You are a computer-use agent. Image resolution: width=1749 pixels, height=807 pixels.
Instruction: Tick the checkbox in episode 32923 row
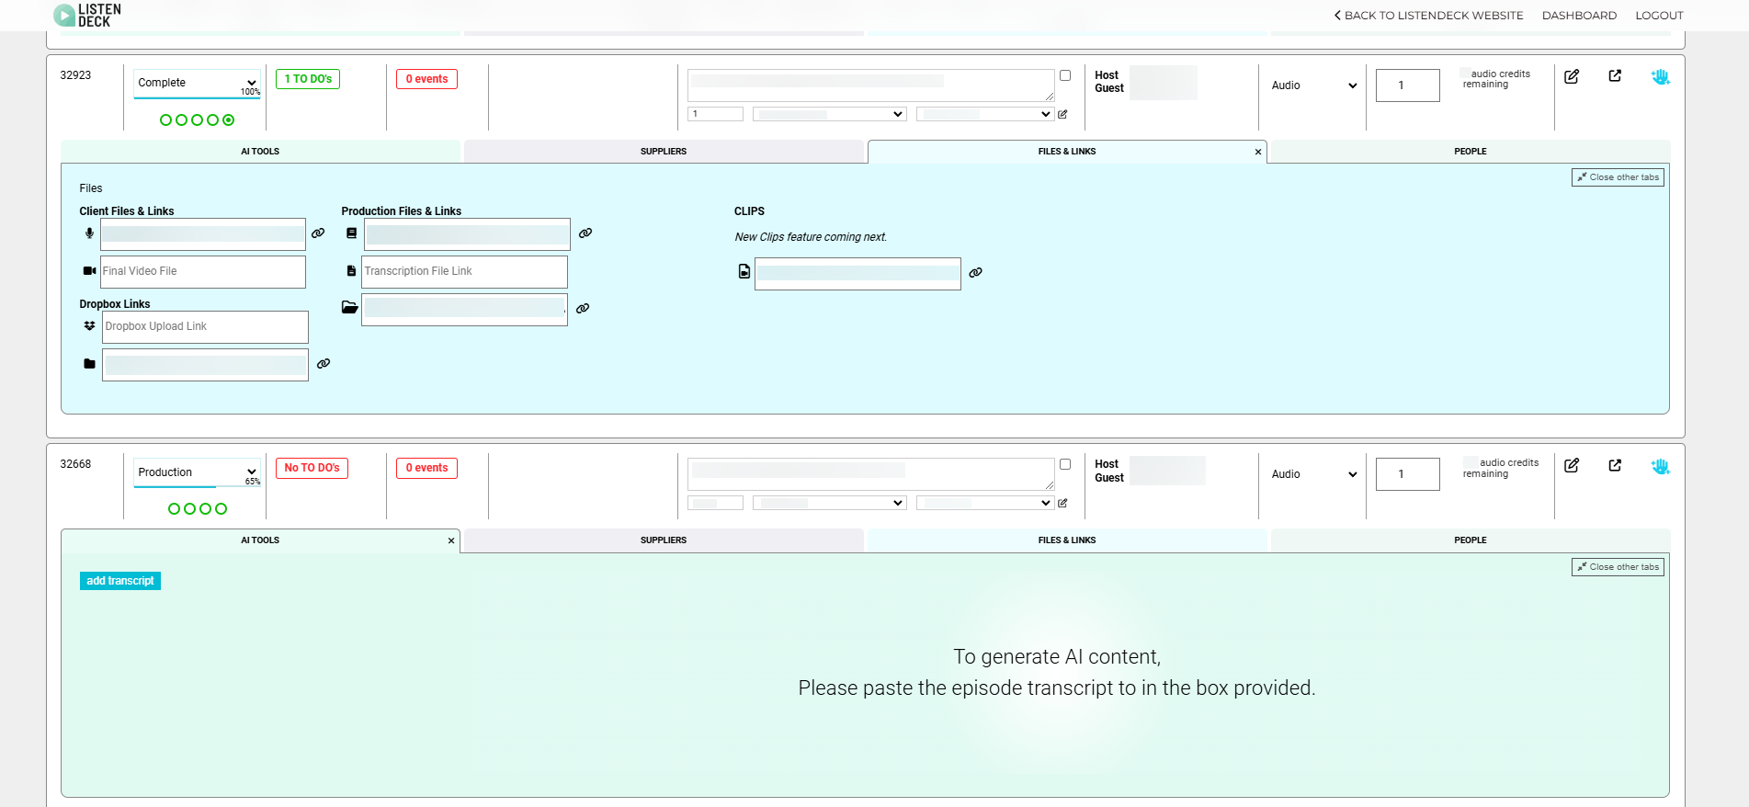pyautogui.click(x=1065, y=75)
